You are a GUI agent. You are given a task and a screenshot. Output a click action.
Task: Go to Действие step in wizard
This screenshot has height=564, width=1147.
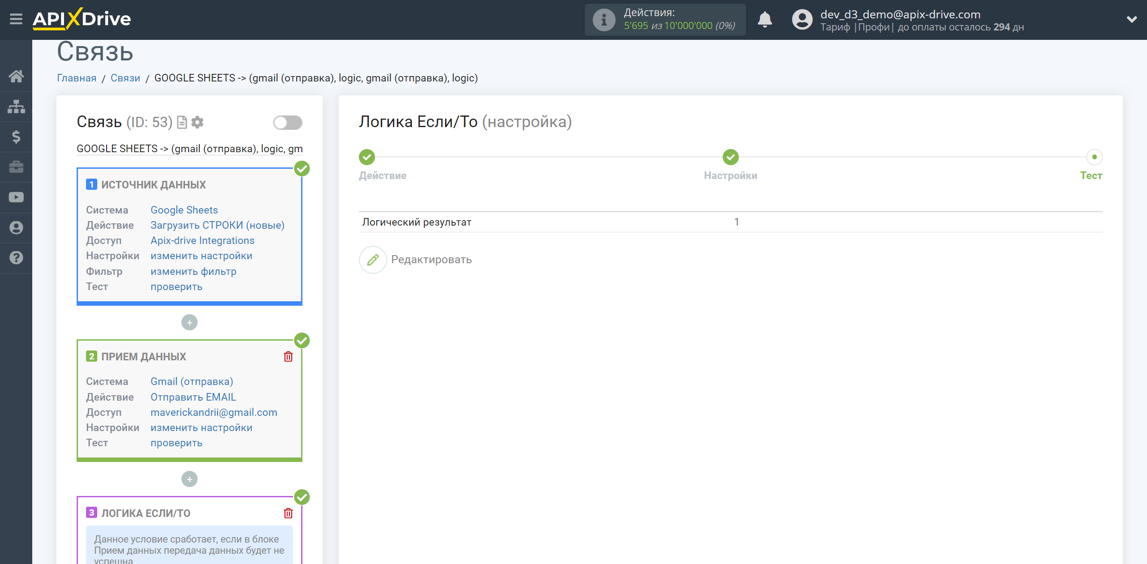[x=367, y=157]
